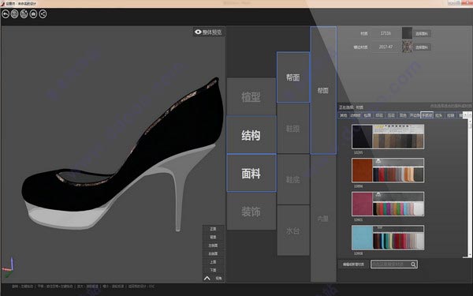Screen dimensions: 473x296
Task: Open the 装饰 decoration category tile
Action: pos(251,212)
